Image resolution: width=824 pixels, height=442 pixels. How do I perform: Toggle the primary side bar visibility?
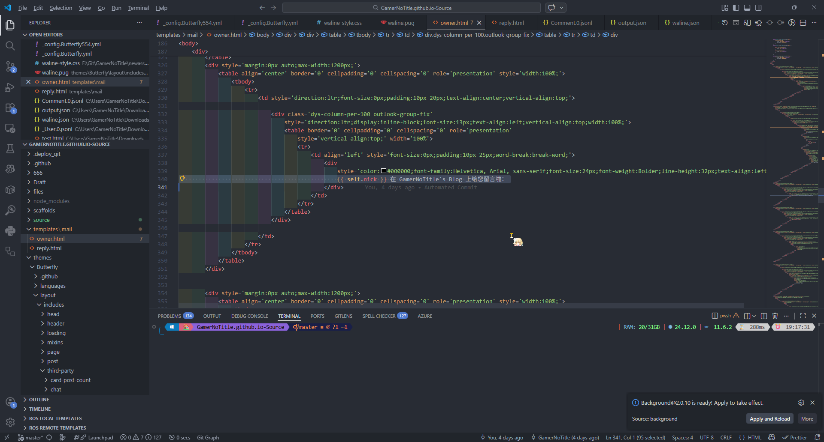pos(736,8)
